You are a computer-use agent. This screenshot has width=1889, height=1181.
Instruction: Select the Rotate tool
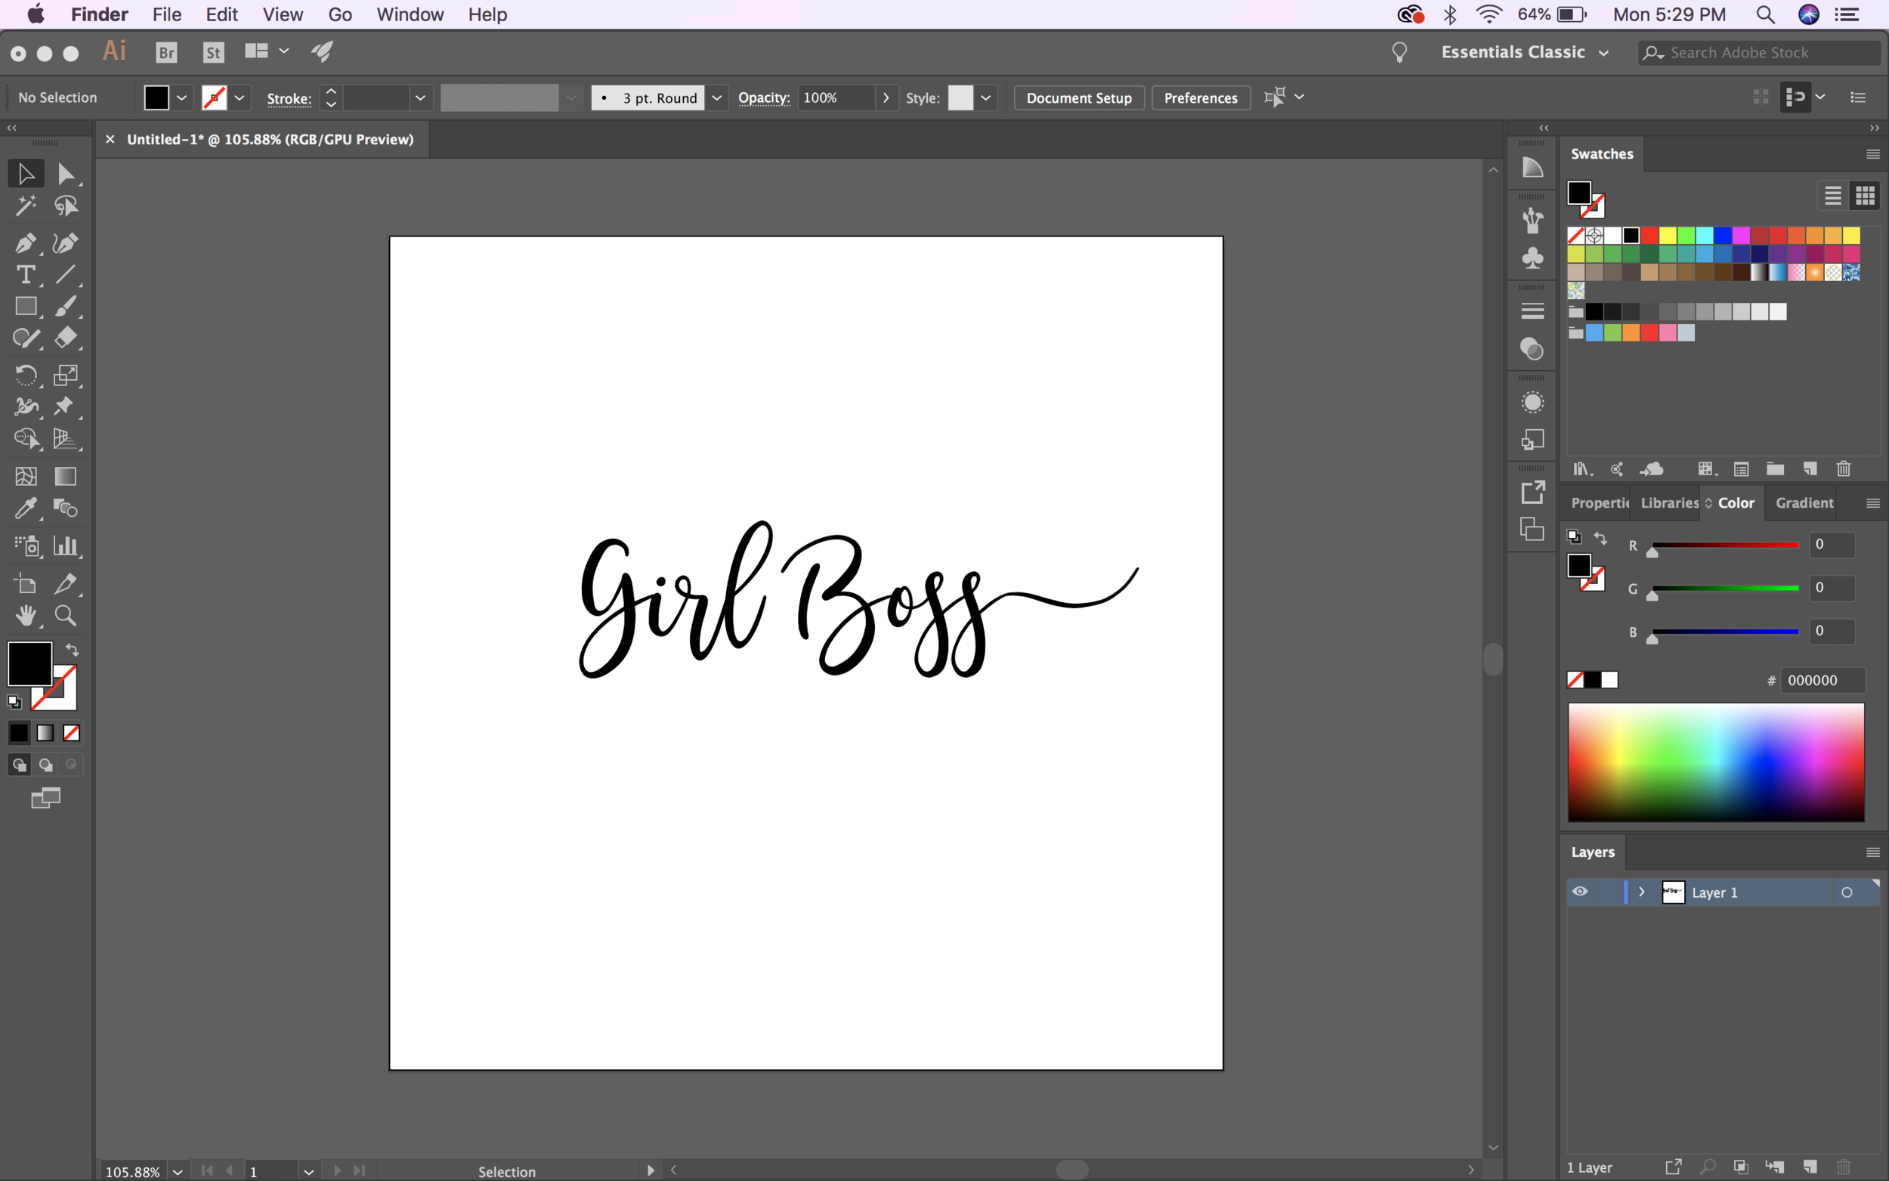click(x=26, y=375)
